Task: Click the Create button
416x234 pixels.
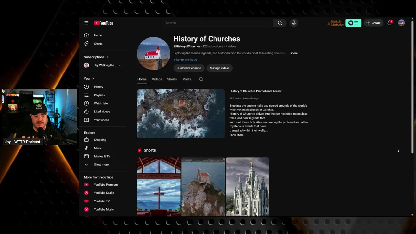Action: [373, 23]
